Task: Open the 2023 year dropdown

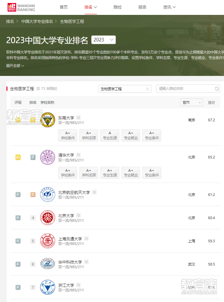Action: tap(104, 40)
